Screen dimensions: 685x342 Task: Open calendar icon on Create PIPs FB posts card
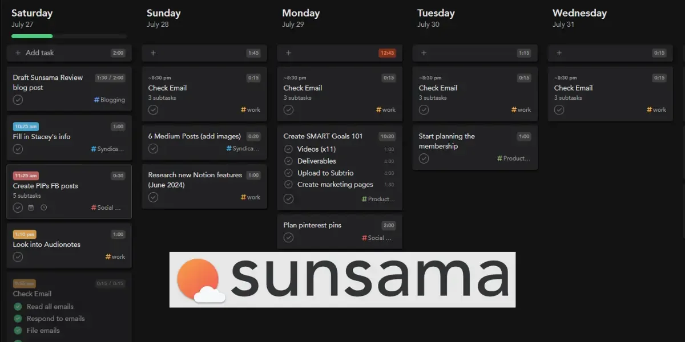click(x=31, y=208)
